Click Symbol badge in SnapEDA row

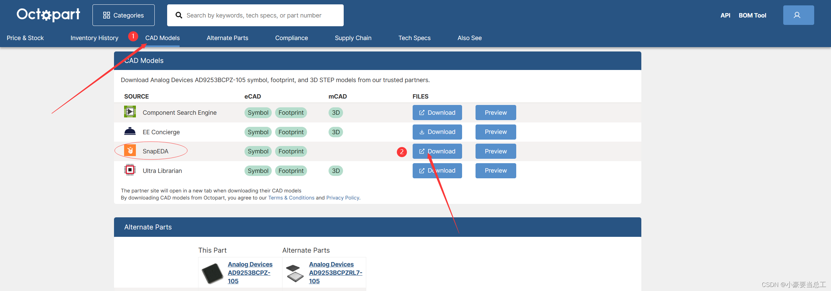click(x=258, y=151)
